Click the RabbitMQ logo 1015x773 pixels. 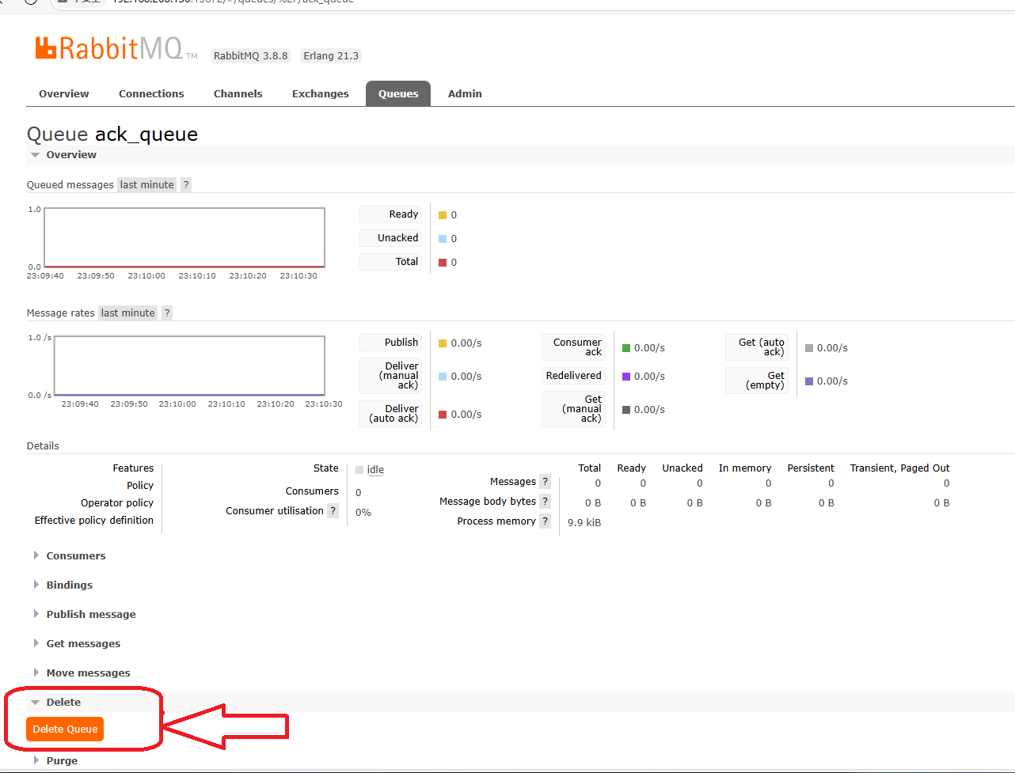(116, 48)
